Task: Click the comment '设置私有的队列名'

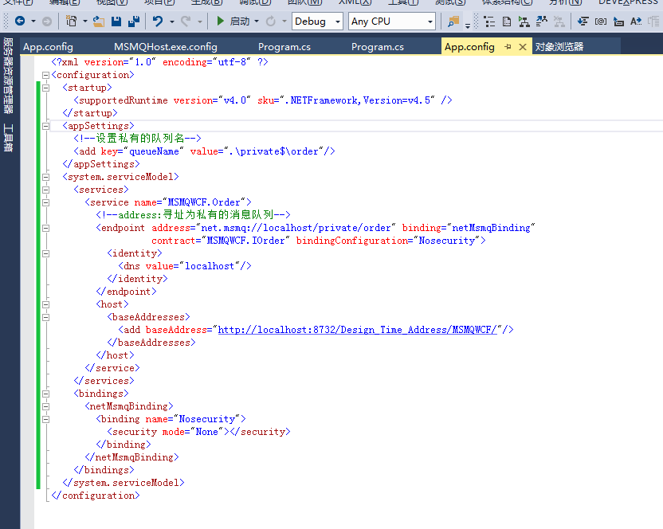Action: [140, 139]
